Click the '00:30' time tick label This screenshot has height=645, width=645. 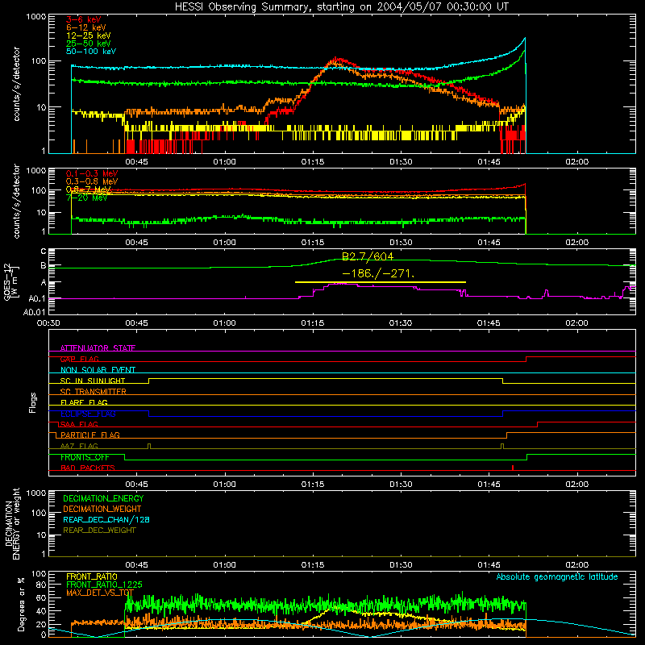(x=48, y=323)
